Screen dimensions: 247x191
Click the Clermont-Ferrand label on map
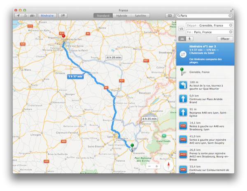point(67,132)
